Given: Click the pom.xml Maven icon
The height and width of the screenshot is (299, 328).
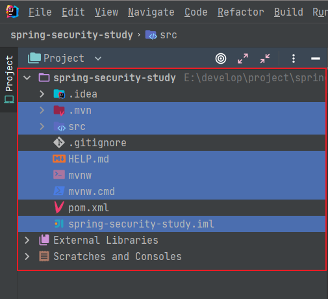Looking at the screenshot, I should click(x=59, y=207).
